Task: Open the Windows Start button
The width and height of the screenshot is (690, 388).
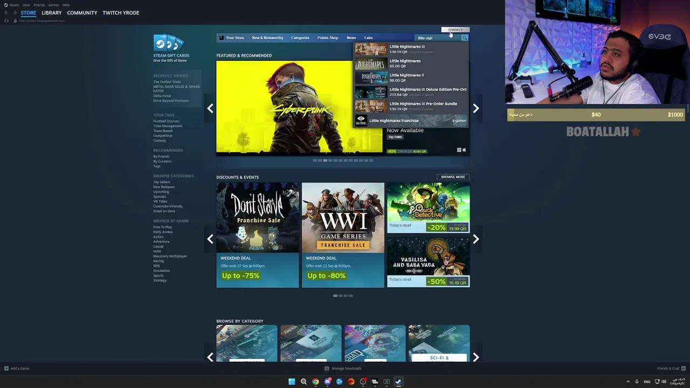Action: point(292,382)
